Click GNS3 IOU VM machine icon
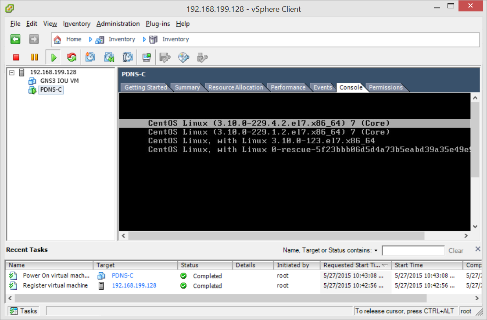The width and height of the screenshot is (487, 320). click(32, 81)
